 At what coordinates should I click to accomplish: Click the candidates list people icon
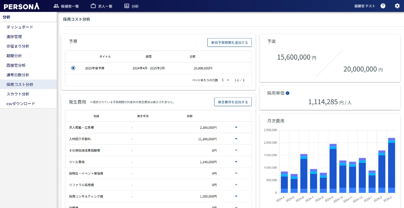[56, 6]
